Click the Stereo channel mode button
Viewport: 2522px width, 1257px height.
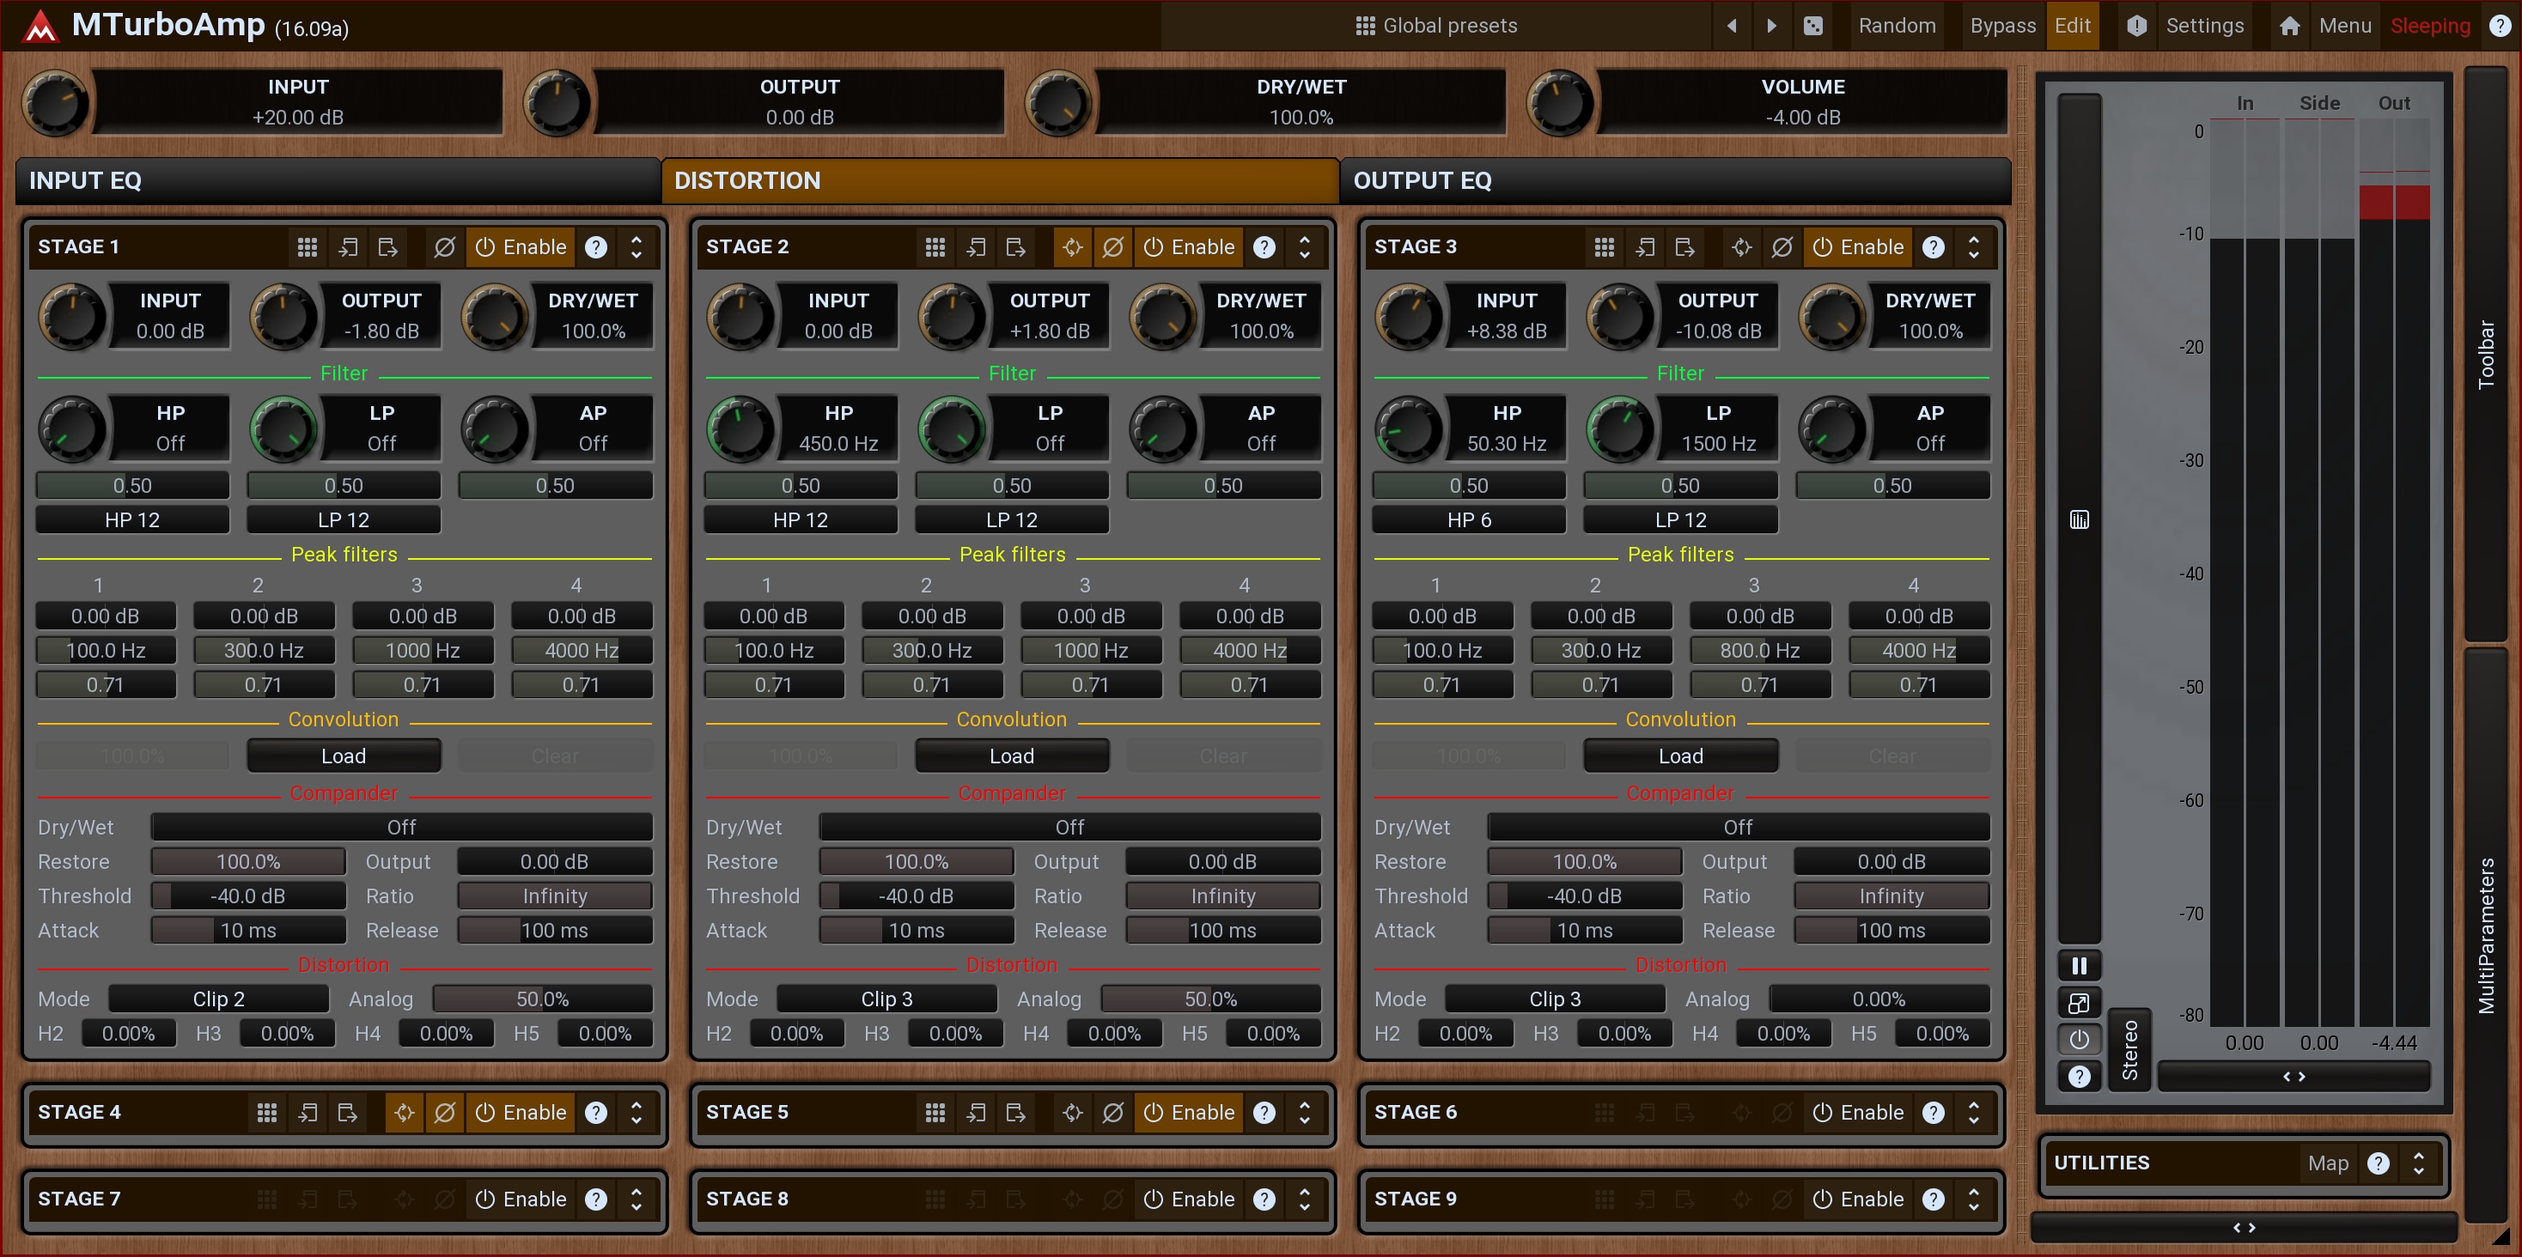[2129, 1050]
